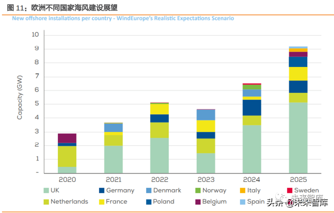Click the Sweden legend color swatch
The image size is (334, 213).
[x=290, y=191]
